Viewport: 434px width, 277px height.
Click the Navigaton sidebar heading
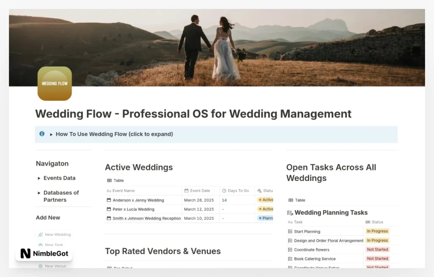52,164
